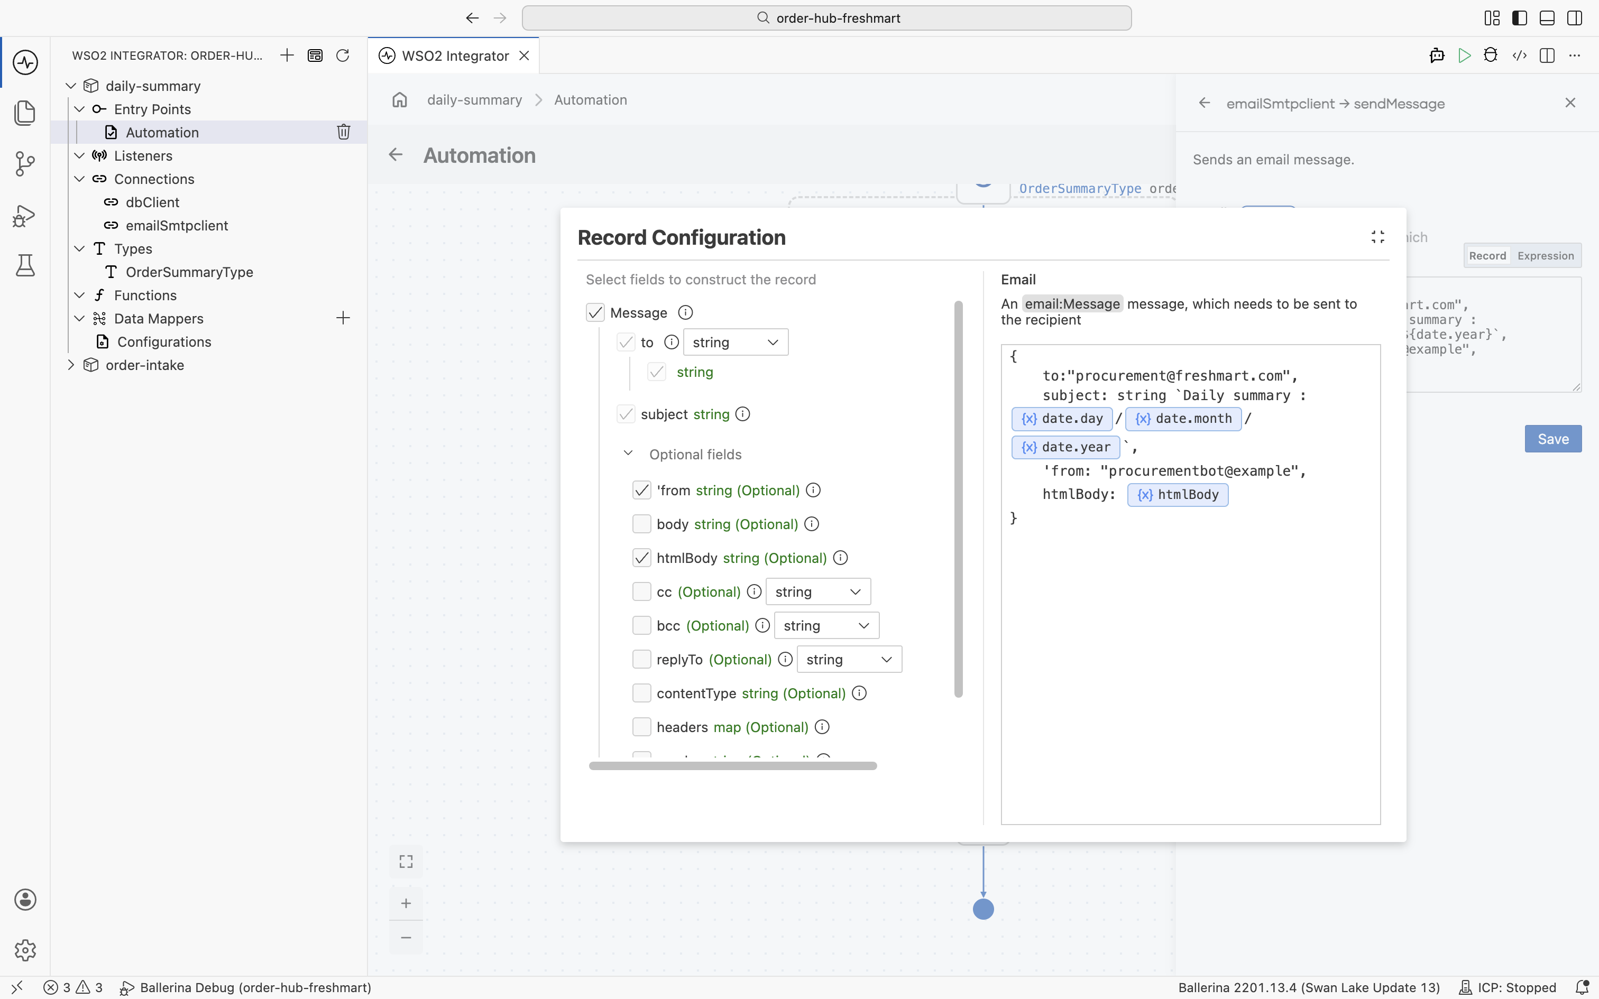Screen dimensions: 1599x999
Task: Add a new Data Mapper with plus icon
Action: point(343,318)
